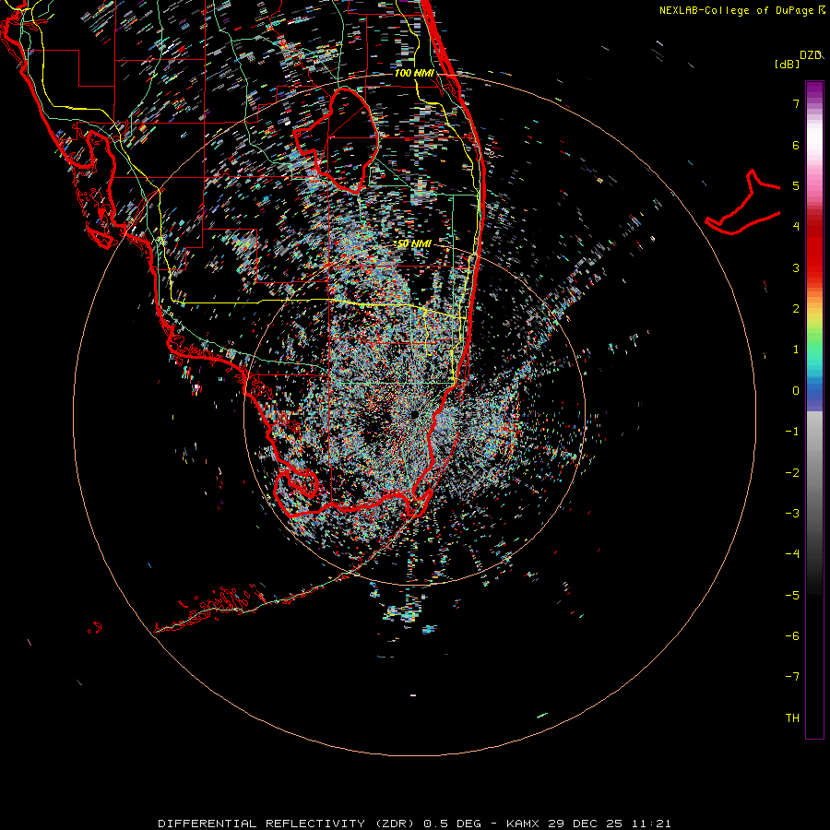Pick the purple top segment of color bar
830x830 pixels.
pos(814,89)
